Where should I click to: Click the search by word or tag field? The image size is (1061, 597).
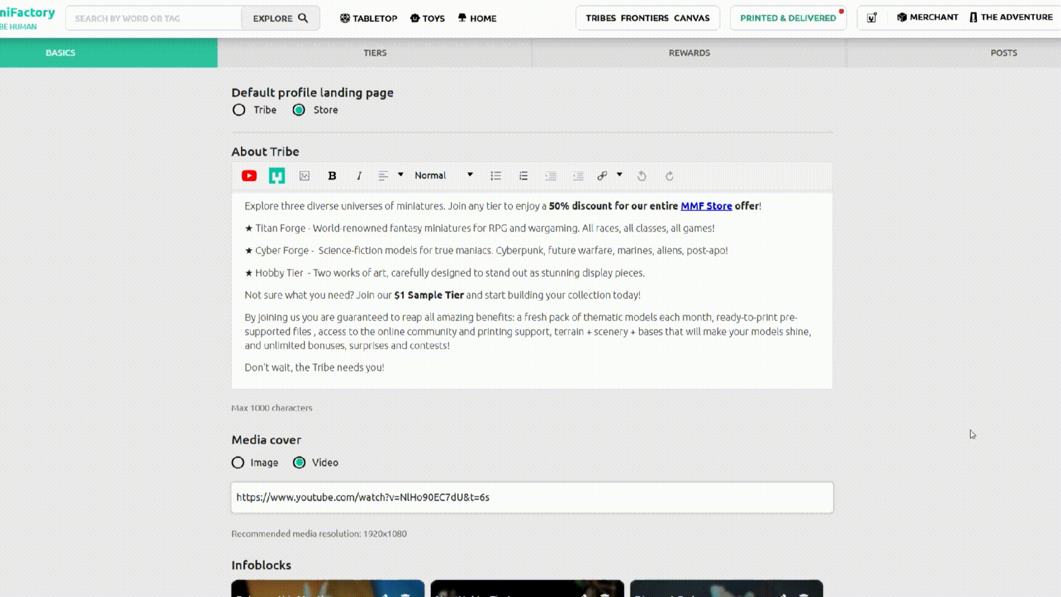154,18
